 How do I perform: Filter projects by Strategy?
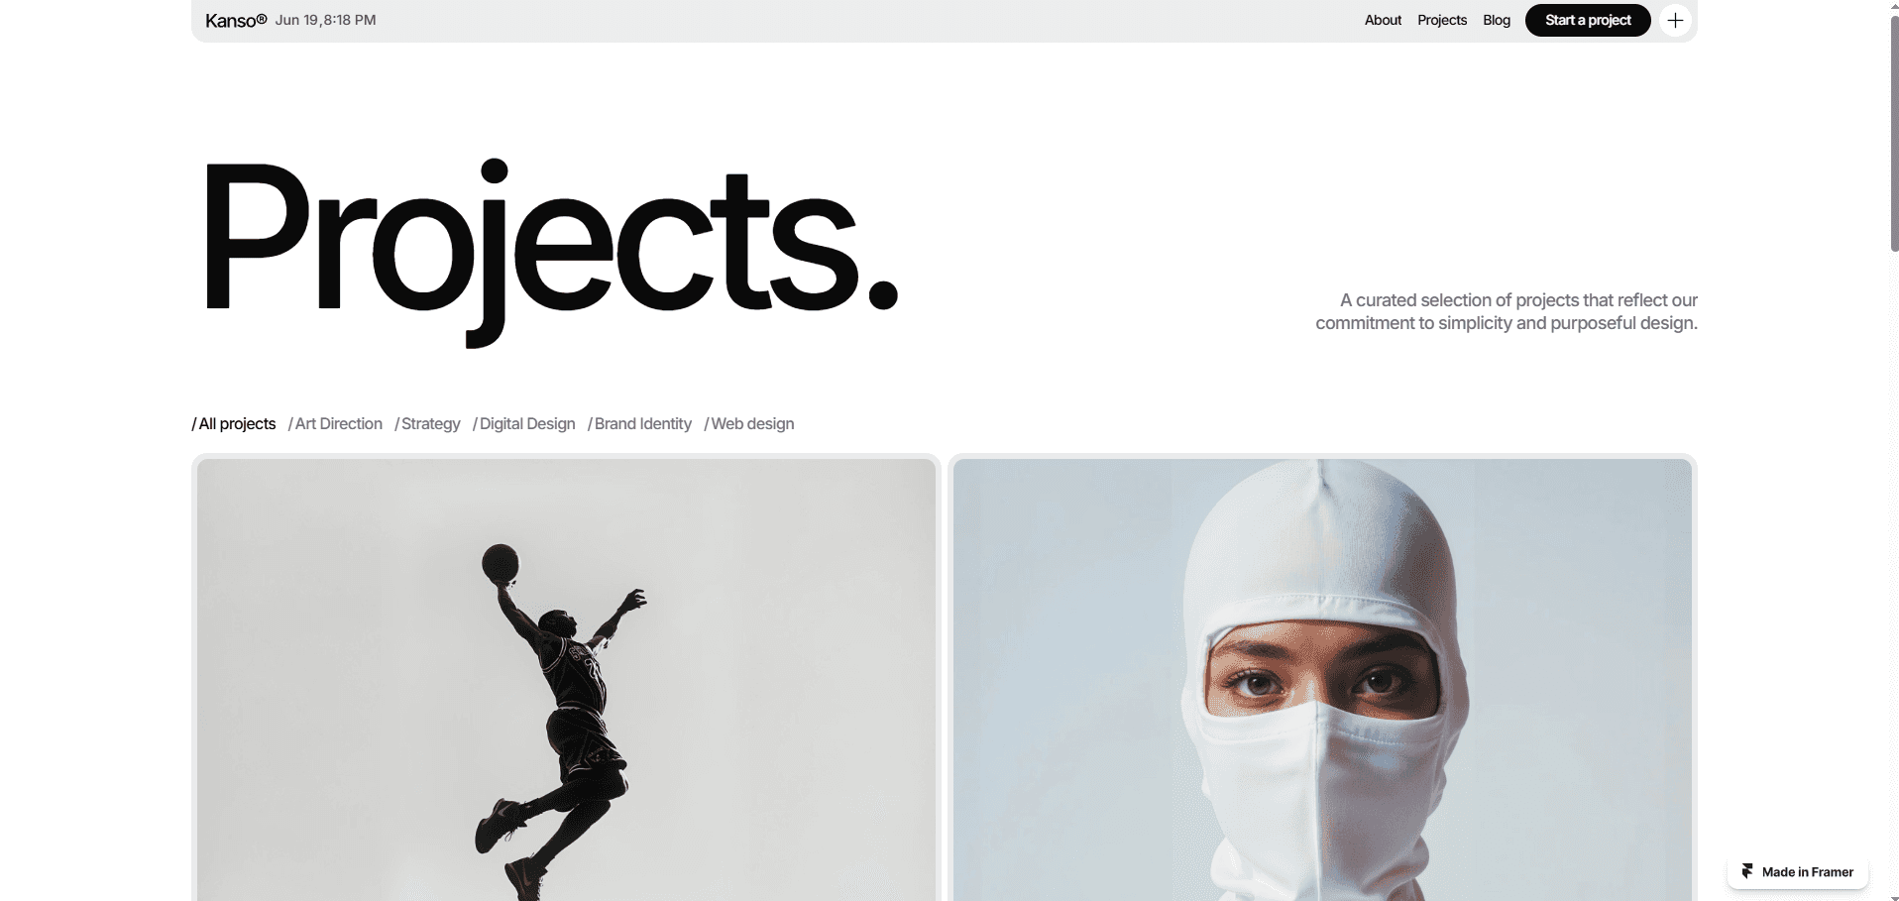pyautogui.click(x=427, y=423)
